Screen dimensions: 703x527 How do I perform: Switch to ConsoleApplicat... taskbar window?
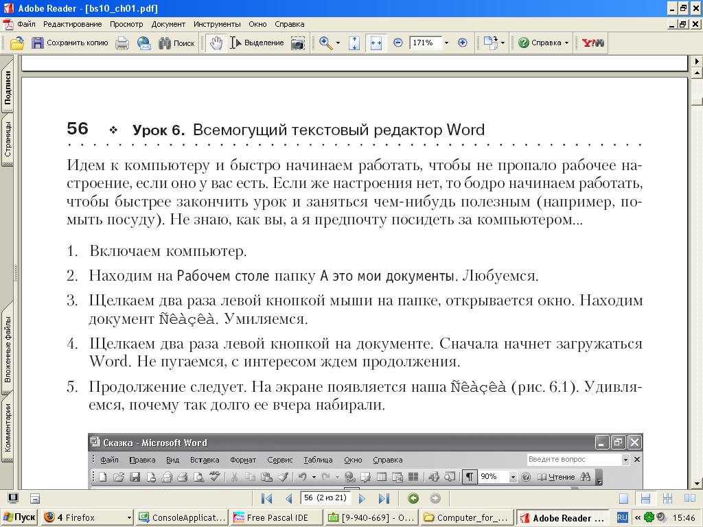183,517
